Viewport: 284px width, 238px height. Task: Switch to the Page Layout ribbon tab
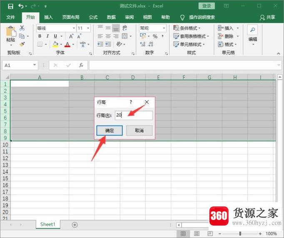coord(71,17)
